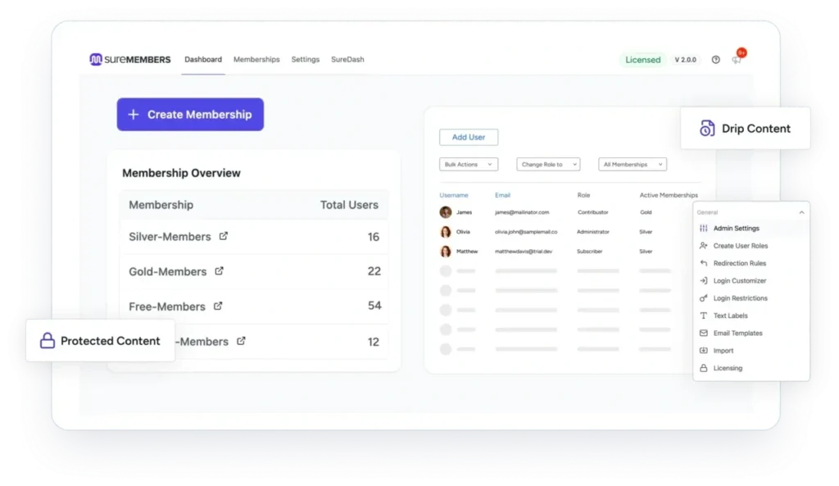Click the SureMembers logo
839x486 pixels.
point(130,59)
